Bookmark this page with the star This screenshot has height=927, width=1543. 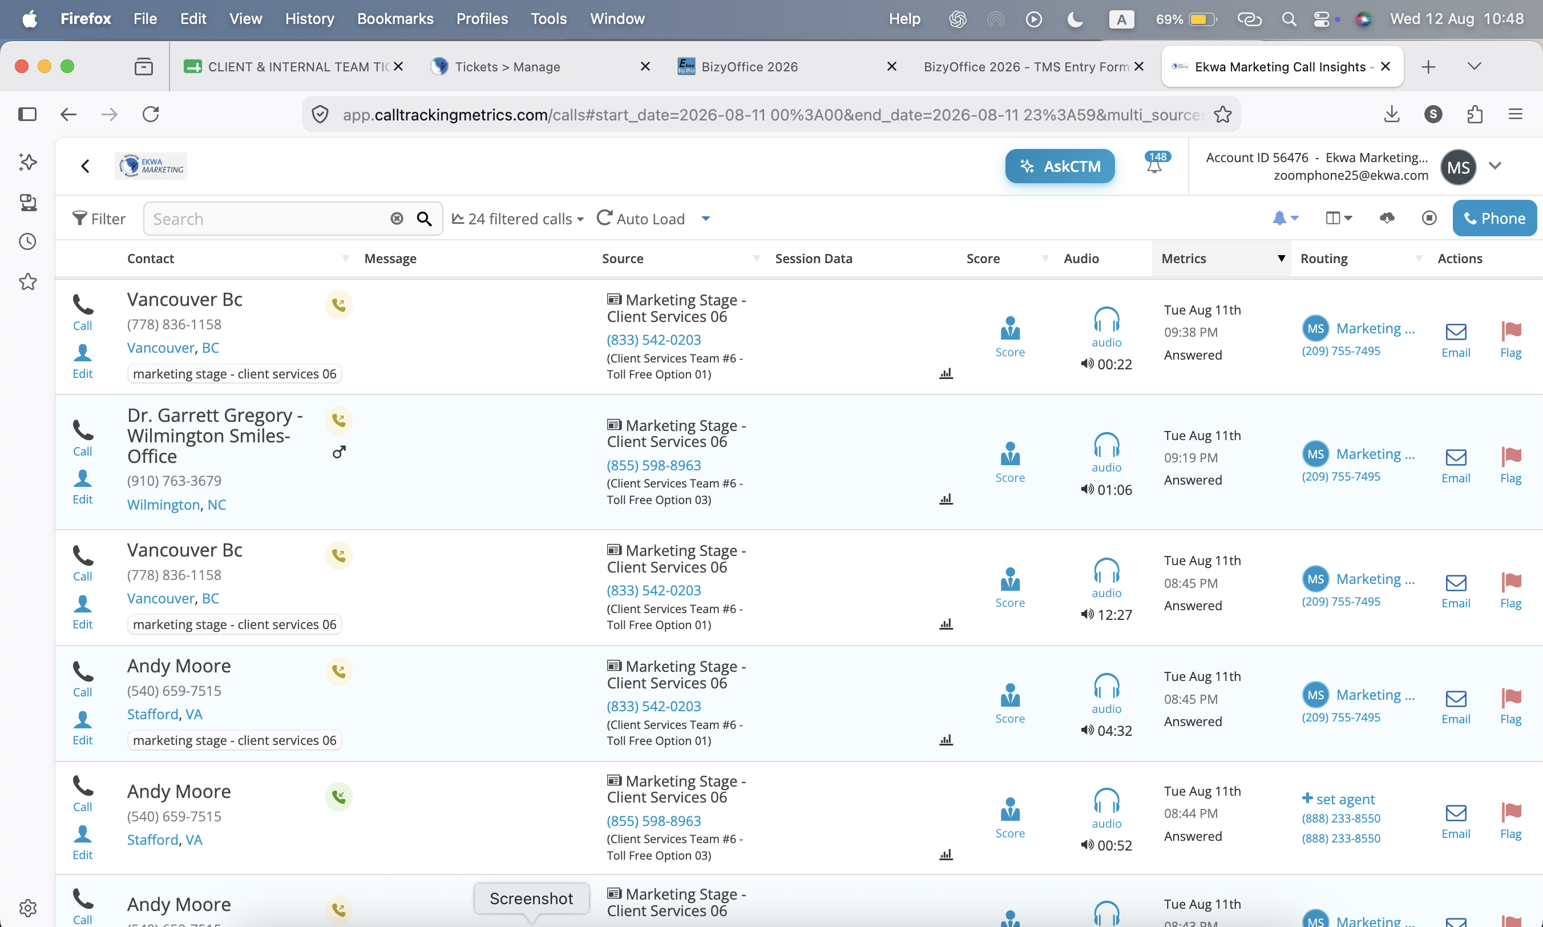pyautogui.click(x=1222, y=114)
